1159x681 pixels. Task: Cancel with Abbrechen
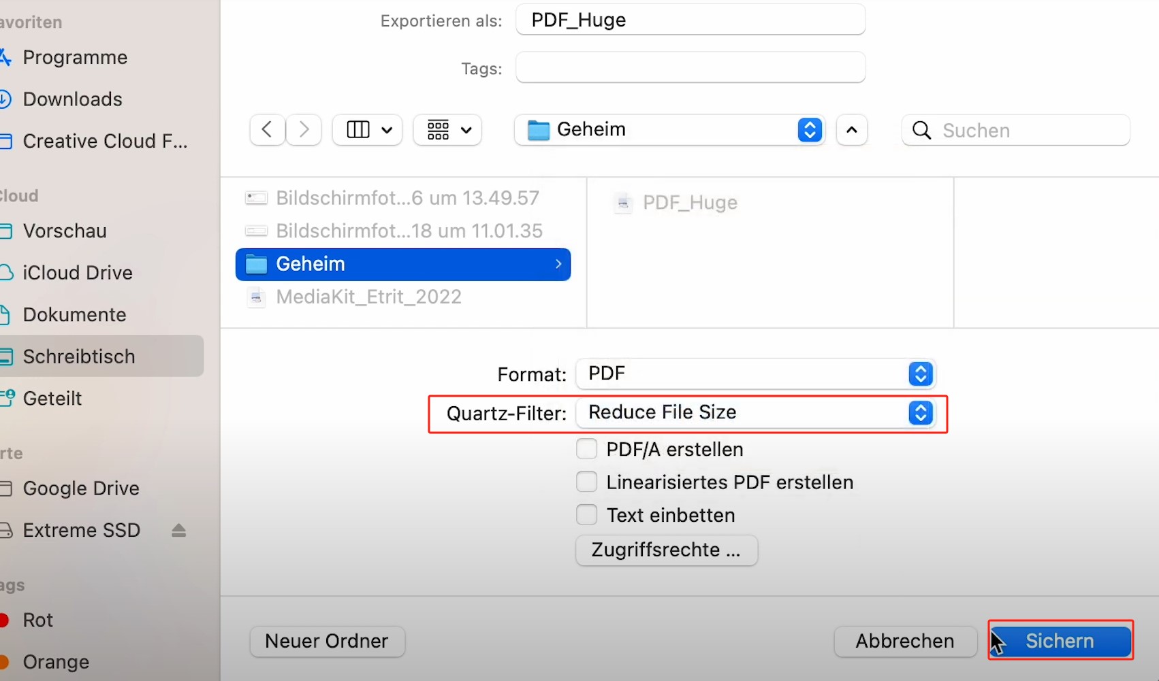click(x=905, y=642)
